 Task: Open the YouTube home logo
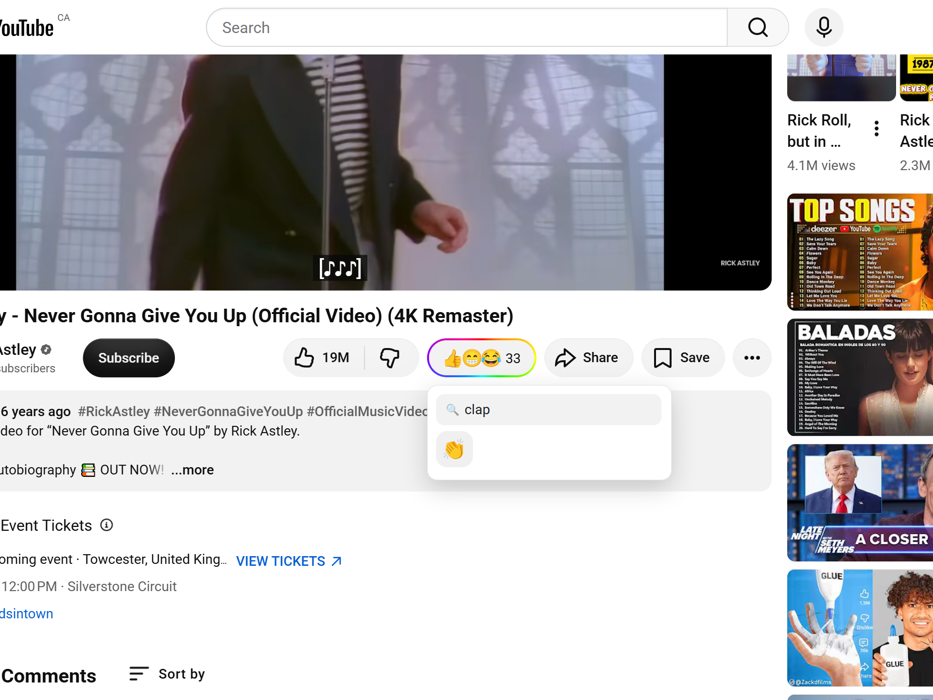pyautogui.click(x=27, y=28)
